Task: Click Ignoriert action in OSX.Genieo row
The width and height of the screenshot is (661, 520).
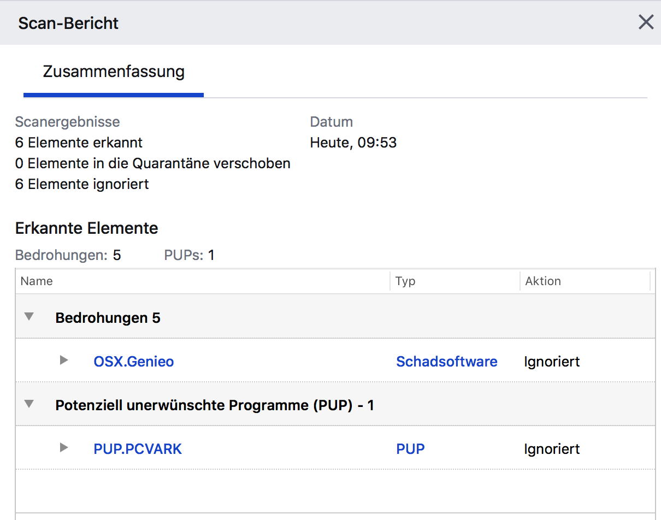Action: pyautogui.click(x=552, y=361)
